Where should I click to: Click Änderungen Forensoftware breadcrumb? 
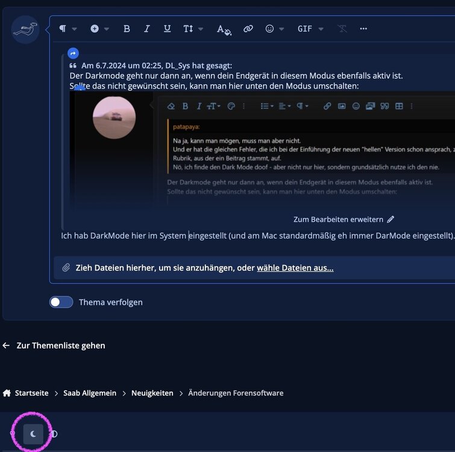pyautogui.click(x=236, y=393)
